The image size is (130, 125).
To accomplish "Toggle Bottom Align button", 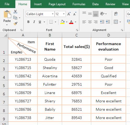I will tap(96, 14).
